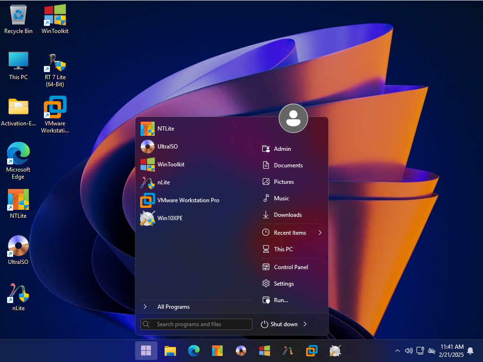This screenshot has height=362, width=483.
Task: Click the OneDrive cloud tray icon
Action: point(432,351)
